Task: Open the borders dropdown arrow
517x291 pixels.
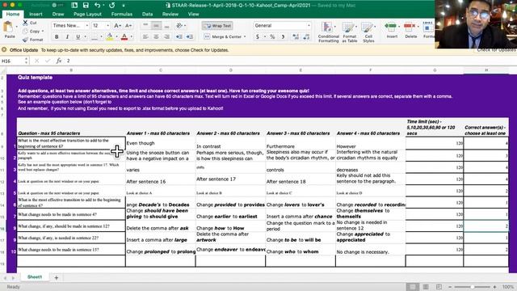Action: tap(101, 36)
